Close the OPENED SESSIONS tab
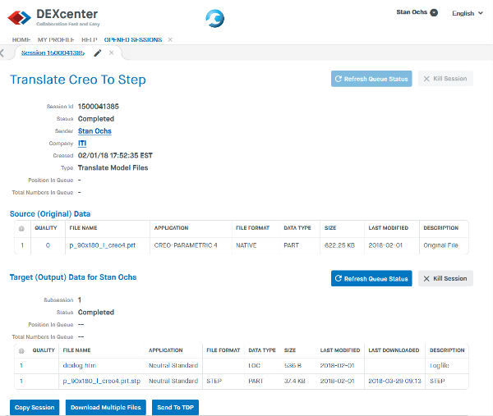493x416 pixels. coord(170,40)
